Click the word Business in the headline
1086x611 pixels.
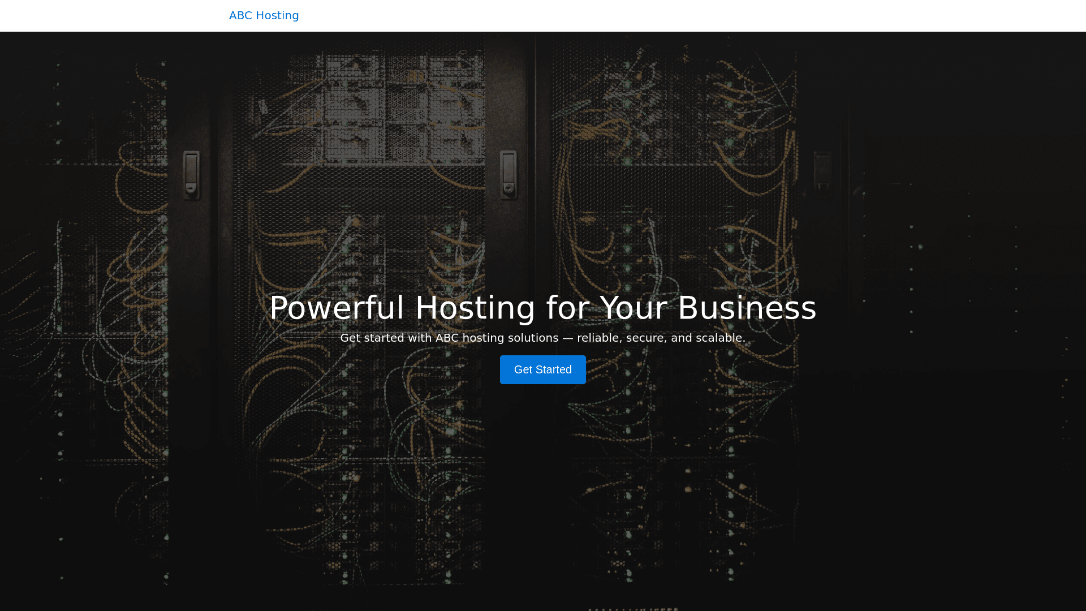click(x=747, y=308)
